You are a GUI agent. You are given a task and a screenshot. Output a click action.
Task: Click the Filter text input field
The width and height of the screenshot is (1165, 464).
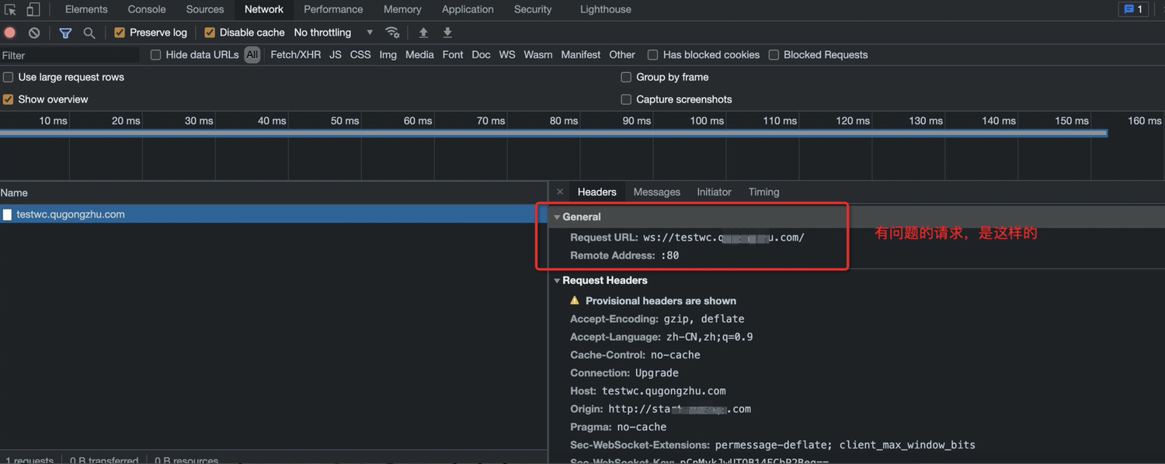pos(70,55)
